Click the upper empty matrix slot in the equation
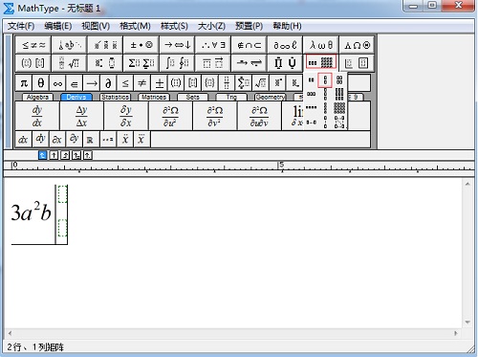Viewport: 478px width, 357px height. pyautogui.click(x=62, y=194)
